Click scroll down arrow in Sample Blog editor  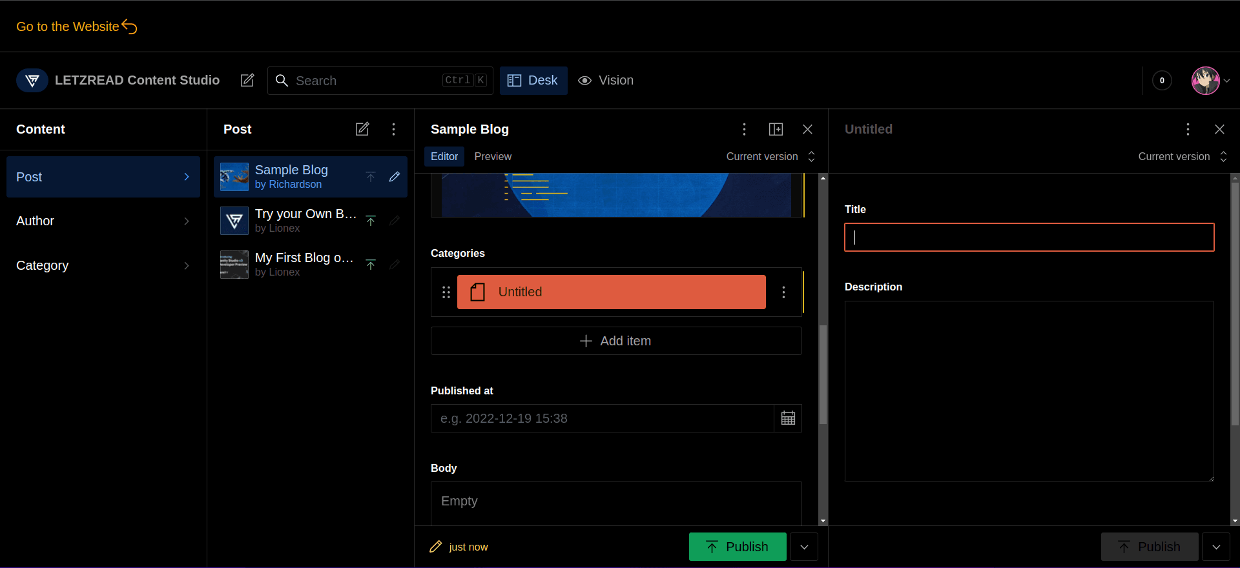click(x=823, y=521)
